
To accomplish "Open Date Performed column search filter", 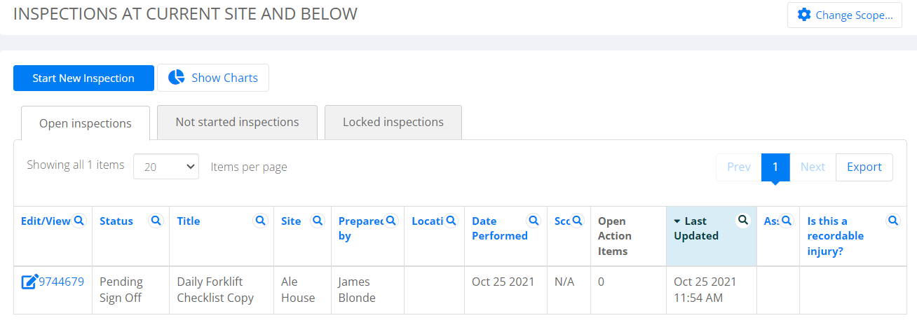I will pyautogui.click(x=534, y=221).
